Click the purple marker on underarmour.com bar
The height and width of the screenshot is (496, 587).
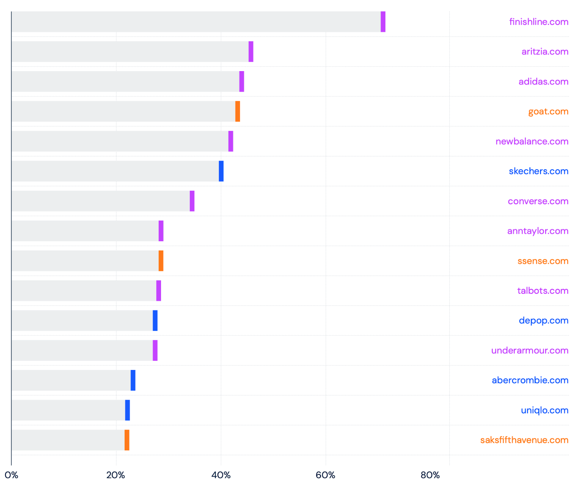coord(155,351)
